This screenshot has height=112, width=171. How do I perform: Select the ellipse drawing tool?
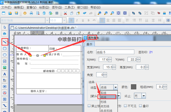click(5, 55)
